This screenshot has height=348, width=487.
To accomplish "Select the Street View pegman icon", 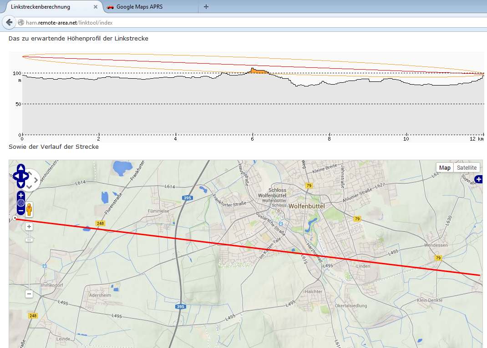I will [x=30, y=209].
